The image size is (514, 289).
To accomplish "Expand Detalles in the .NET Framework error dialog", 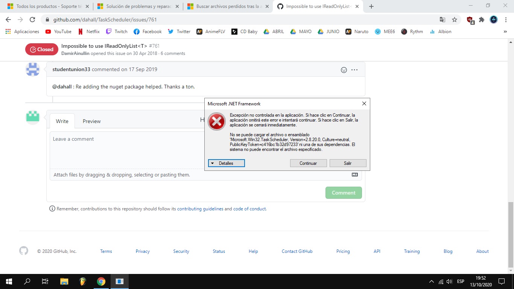I will [x=226, y=163].
